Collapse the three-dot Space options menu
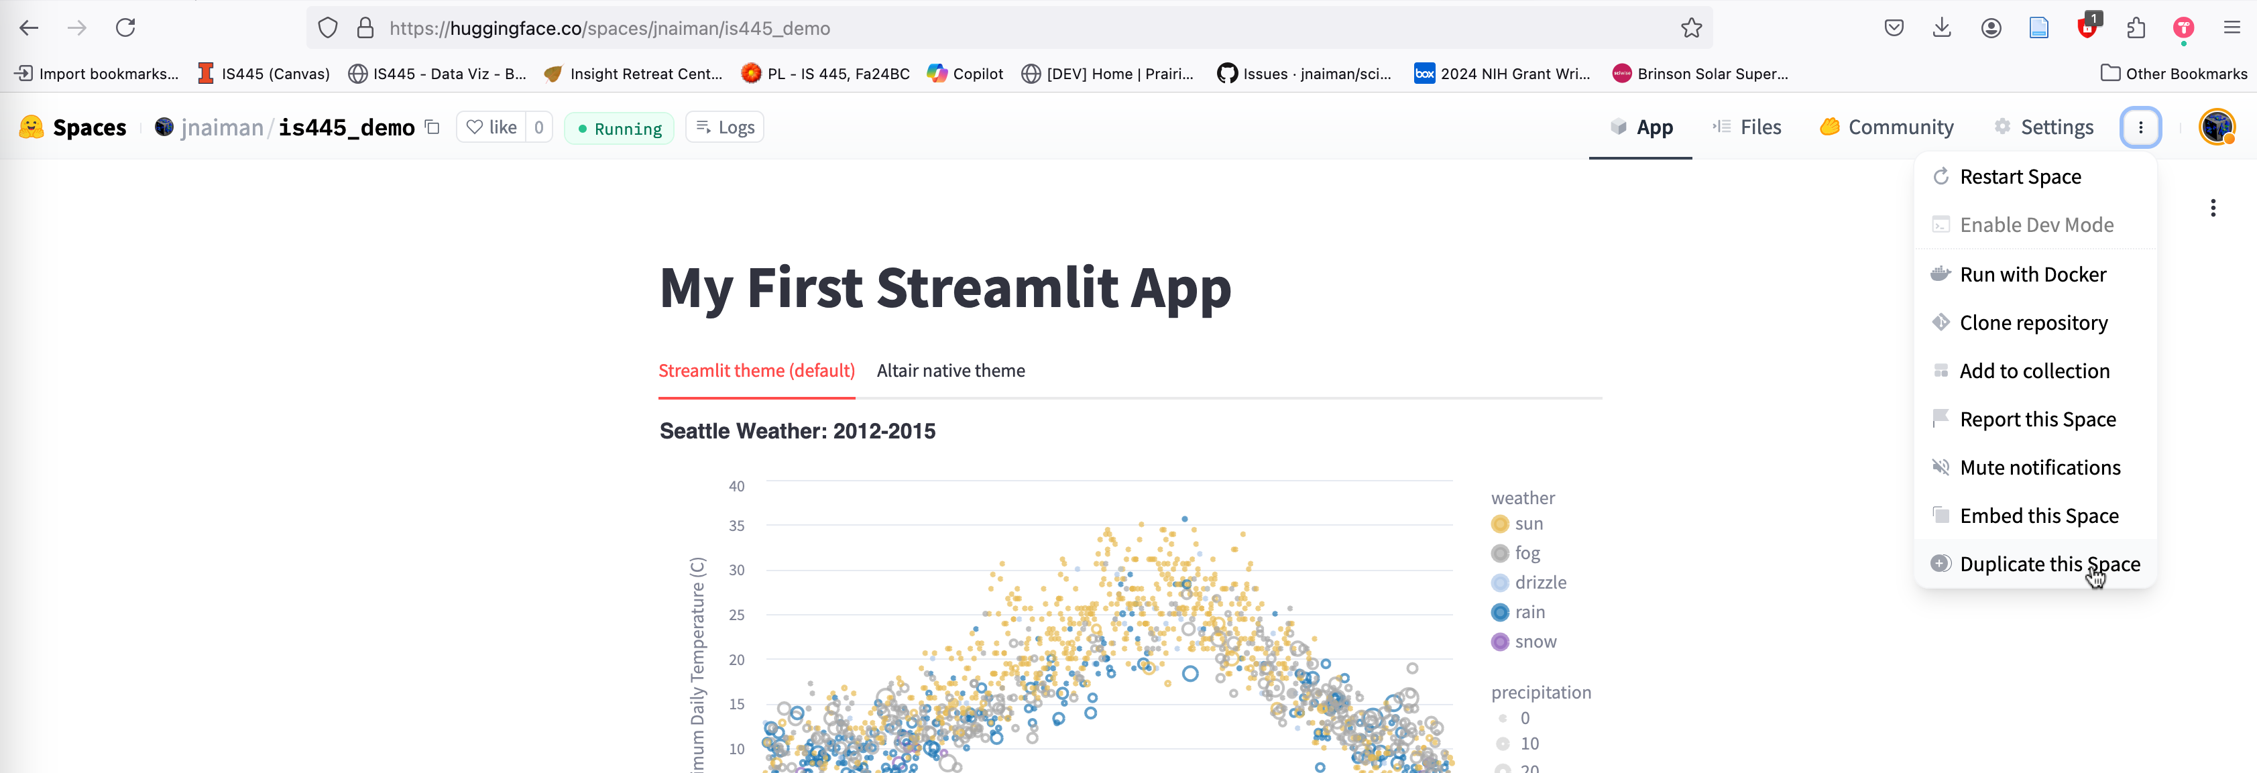 pyautogui.click(x=2140, y=127)
